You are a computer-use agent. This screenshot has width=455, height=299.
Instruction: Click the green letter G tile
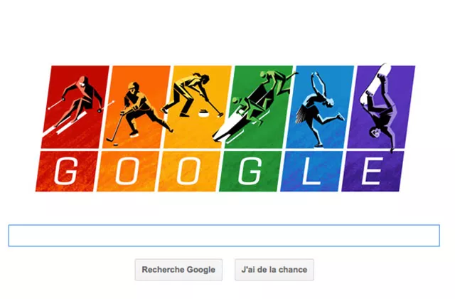[250, 171]
